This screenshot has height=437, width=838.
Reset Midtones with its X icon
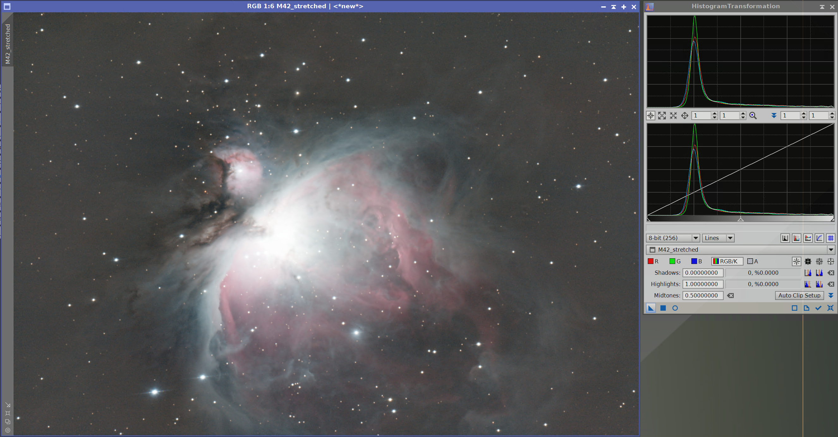click(730, 296)
